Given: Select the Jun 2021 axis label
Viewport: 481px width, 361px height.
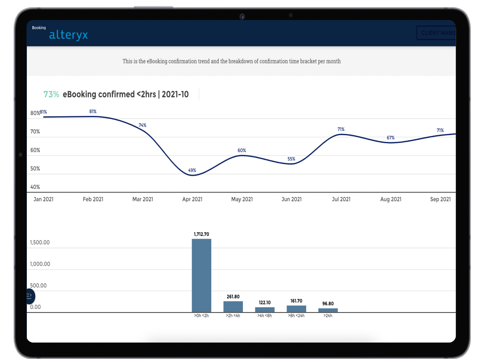Looking at the screenshot, I should pos(291,199).
